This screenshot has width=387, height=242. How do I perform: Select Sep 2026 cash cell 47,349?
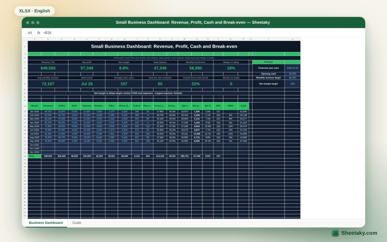click(243, 141)
